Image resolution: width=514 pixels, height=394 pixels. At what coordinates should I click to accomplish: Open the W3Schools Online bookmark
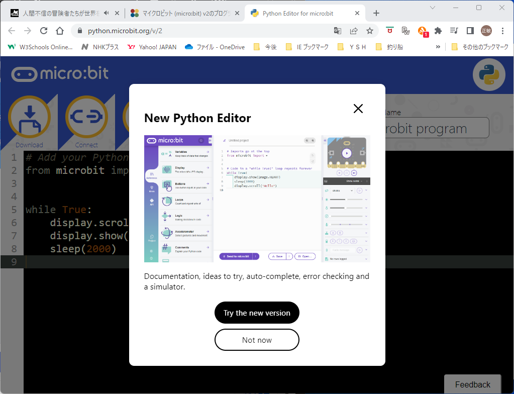coord(40,47)
